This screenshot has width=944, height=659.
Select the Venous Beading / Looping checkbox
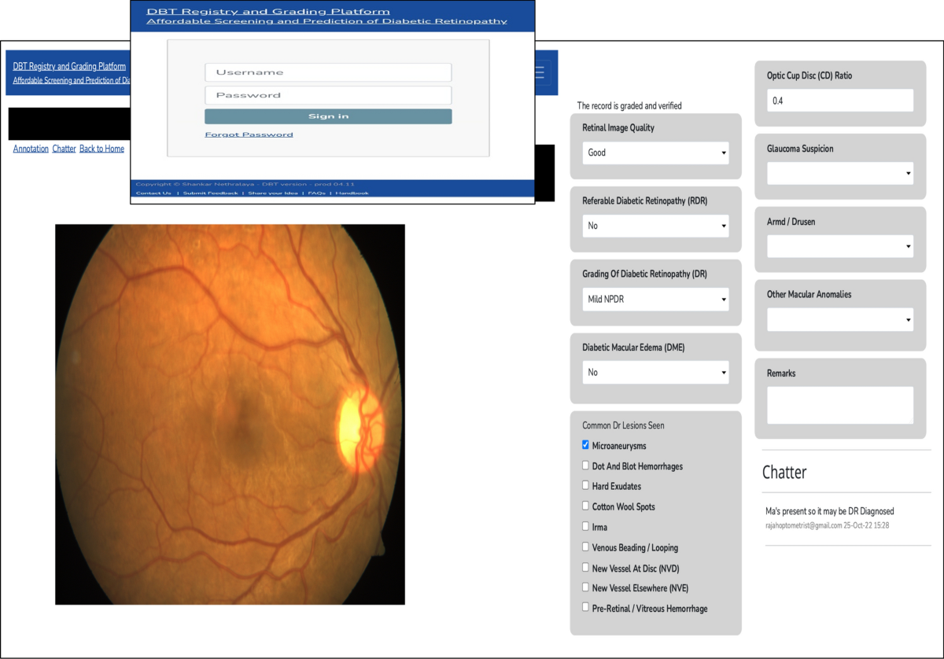(x=585, y=547)
